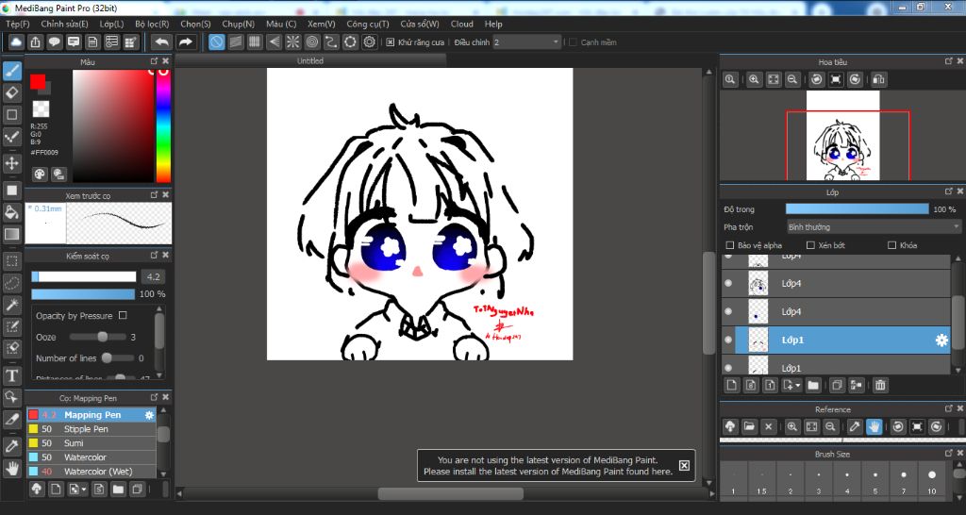The width and height of the screenshot is (966, 515).
Task: Select the Bucket fill tool
Action: 11,212
